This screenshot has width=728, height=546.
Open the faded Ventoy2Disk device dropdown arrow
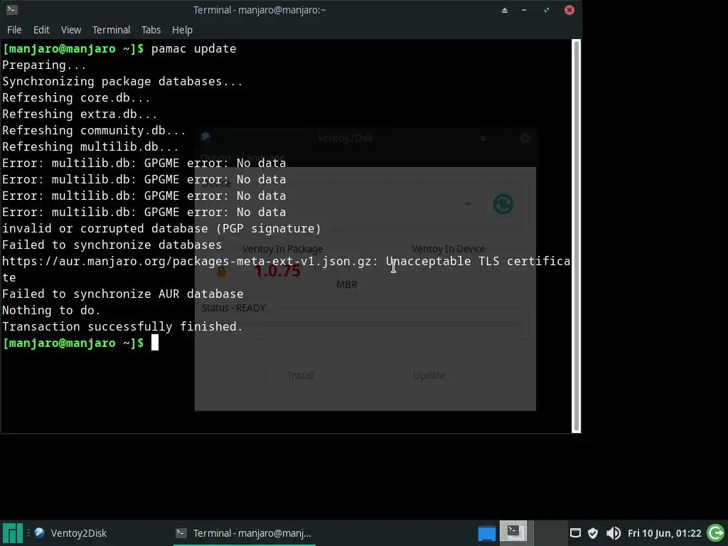[x=468, y=204]
